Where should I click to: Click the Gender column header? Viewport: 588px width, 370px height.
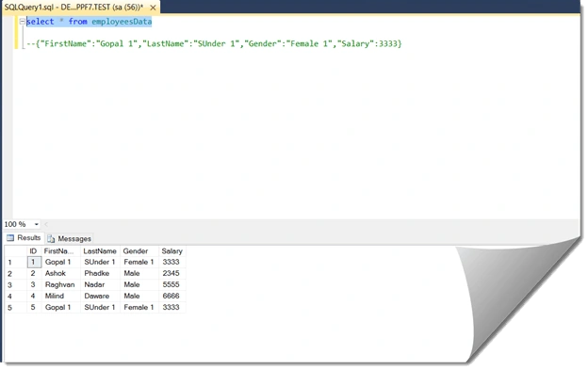pyautogui.click(x=139, y=251)
